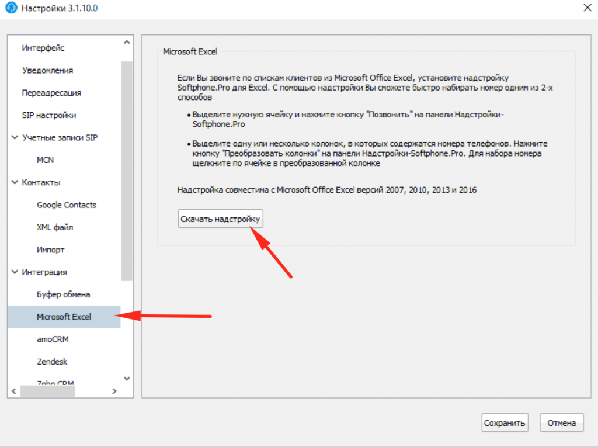Click the sidebar scroll down arrow
The image size is (598, 447).
pos(127,377)
